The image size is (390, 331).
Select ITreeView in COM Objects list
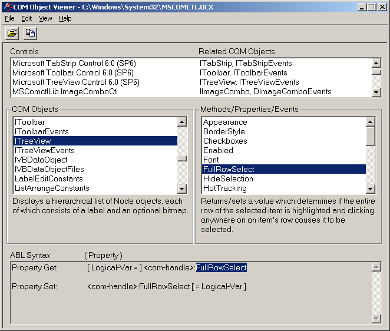(95, 141)
